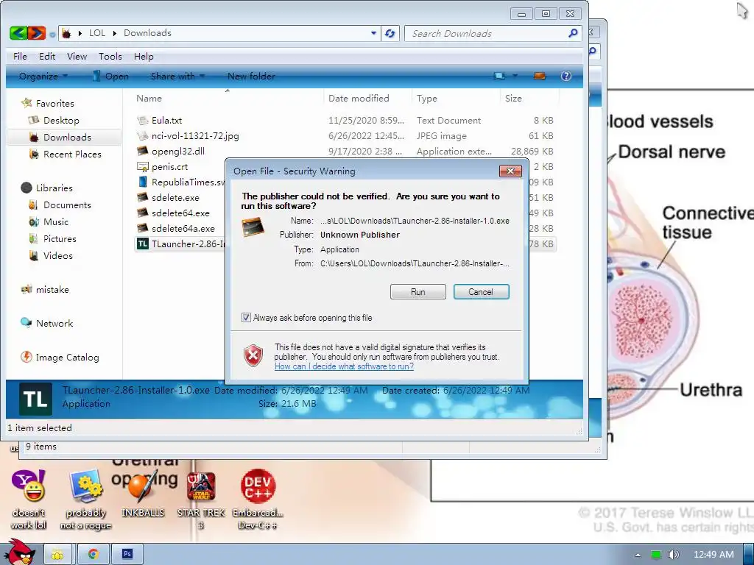
Task: Uncheck 'Always ask before opening this file'
Action: click(x=246, y=318)
